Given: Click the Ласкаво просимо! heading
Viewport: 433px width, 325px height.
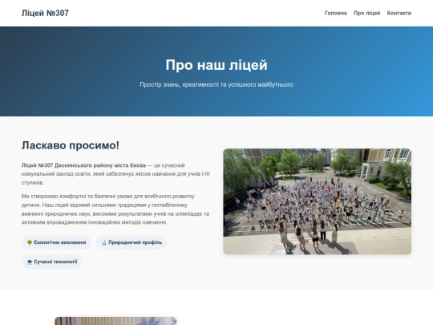Looking at the screenshot, I should (x=71, y=145).
